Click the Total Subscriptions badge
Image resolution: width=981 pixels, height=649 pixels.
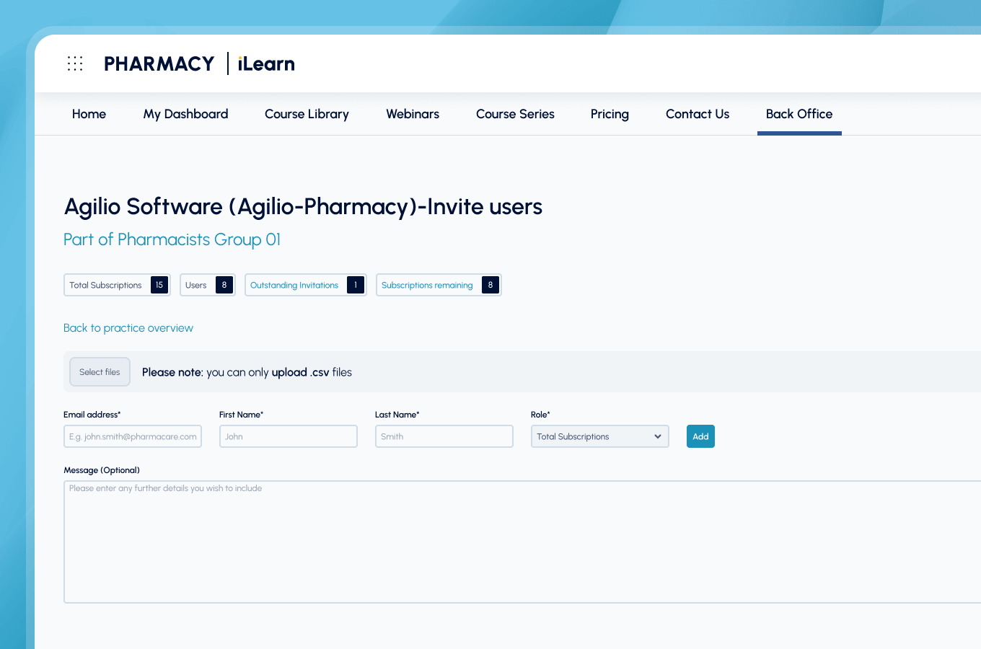[117, 285]
